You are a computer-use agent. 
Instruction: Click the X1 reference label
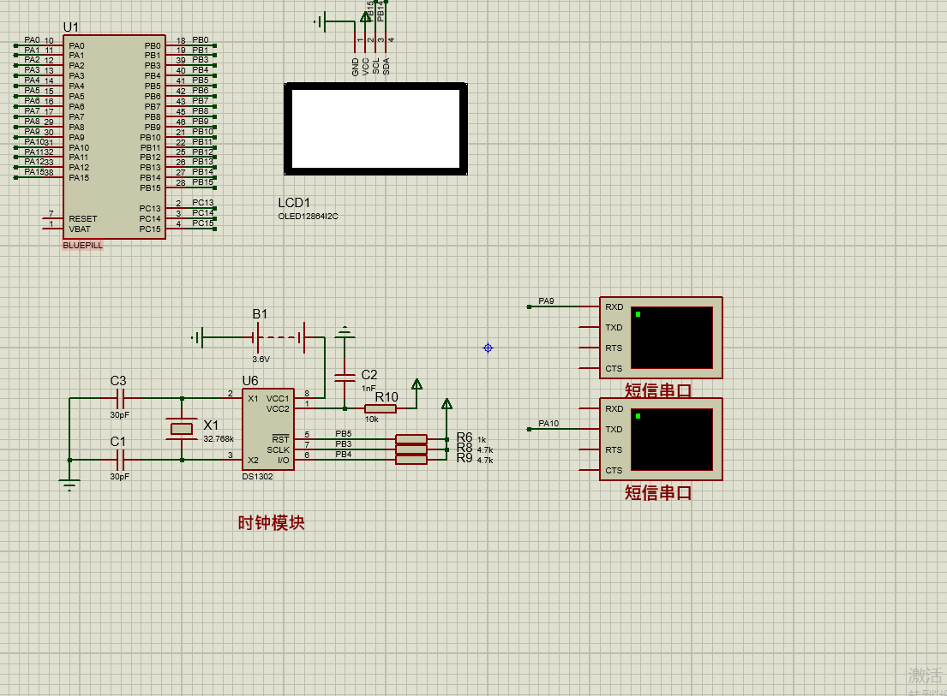[211, 425]
